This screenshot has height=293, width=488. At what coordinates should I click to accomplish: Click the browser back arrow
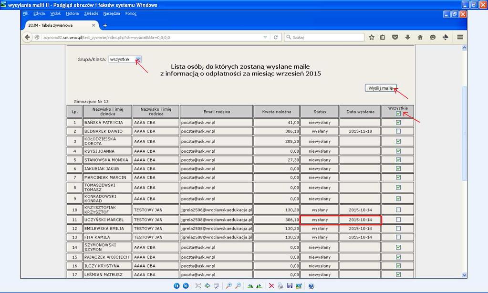point(27,37)
